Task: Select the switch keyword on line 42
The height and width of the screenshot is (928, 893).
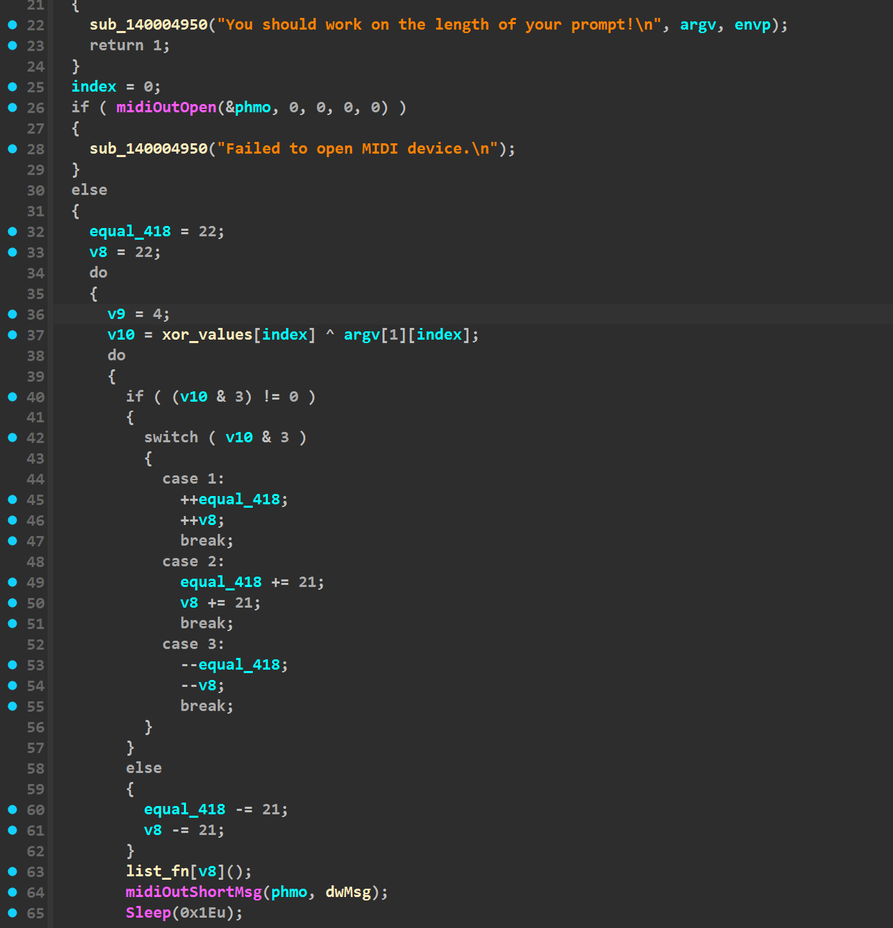Action: (x=171, y=437)
